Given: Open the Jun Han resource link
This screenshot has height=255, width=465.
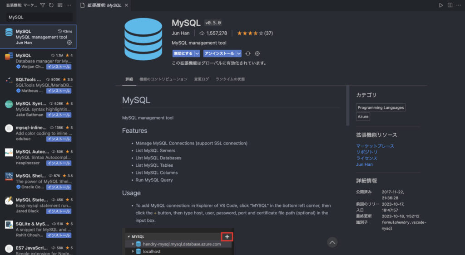Looking at the screenshot, I should pyautogui.click(x=365, y=164).
